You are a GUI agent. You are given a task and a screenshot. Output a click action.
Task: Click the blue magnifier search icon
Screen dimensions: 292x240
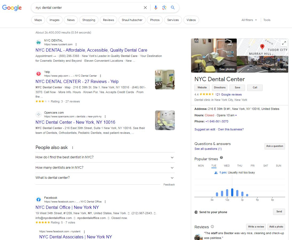173,8
